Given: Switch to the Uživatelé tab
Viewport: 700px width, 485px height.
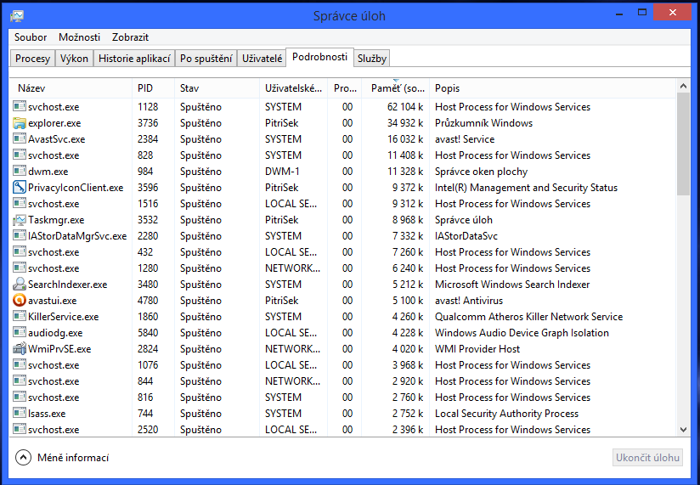Looking at the screenshot, I should (262, 59).
